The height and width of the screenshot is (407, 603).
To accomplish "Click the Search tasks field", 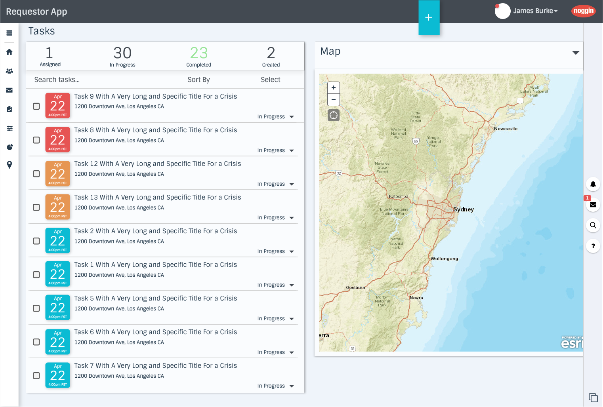I will [x=57, y=80].
